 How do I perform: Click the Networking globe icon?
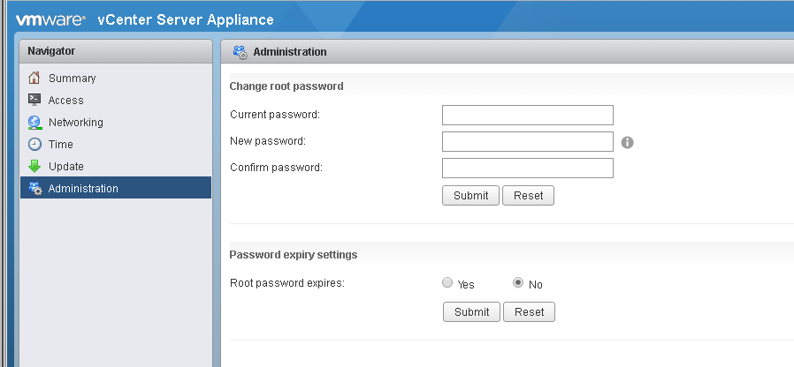pos(34,123)
